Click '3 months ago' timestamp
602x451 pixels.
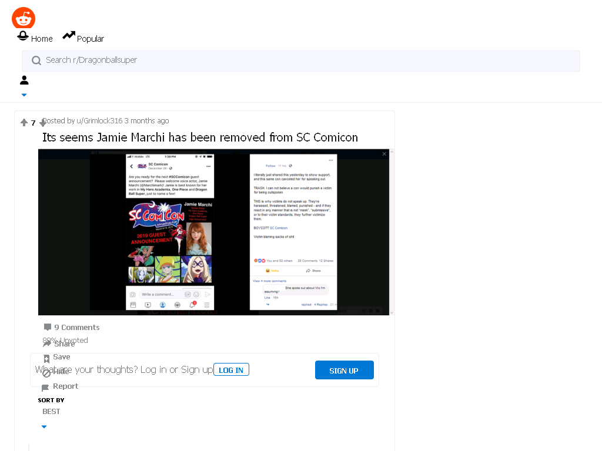coord(146,121)
